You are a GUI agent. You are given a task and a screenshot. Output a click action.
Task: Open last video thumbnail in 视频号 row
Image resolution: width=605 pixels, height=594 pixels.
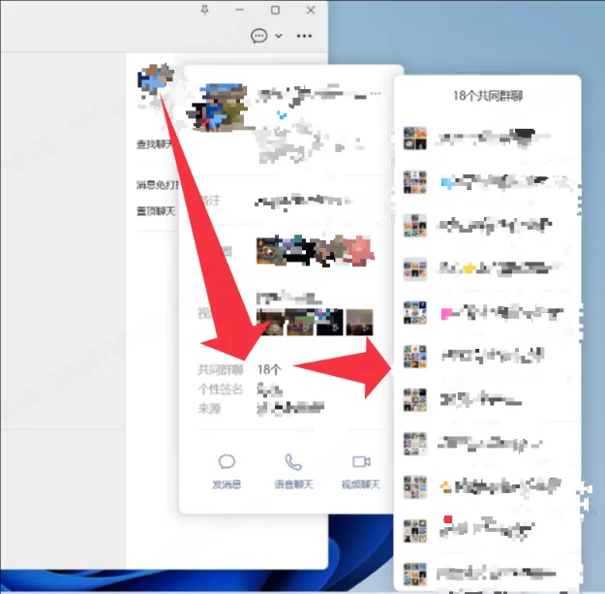[x=360, y=321]
